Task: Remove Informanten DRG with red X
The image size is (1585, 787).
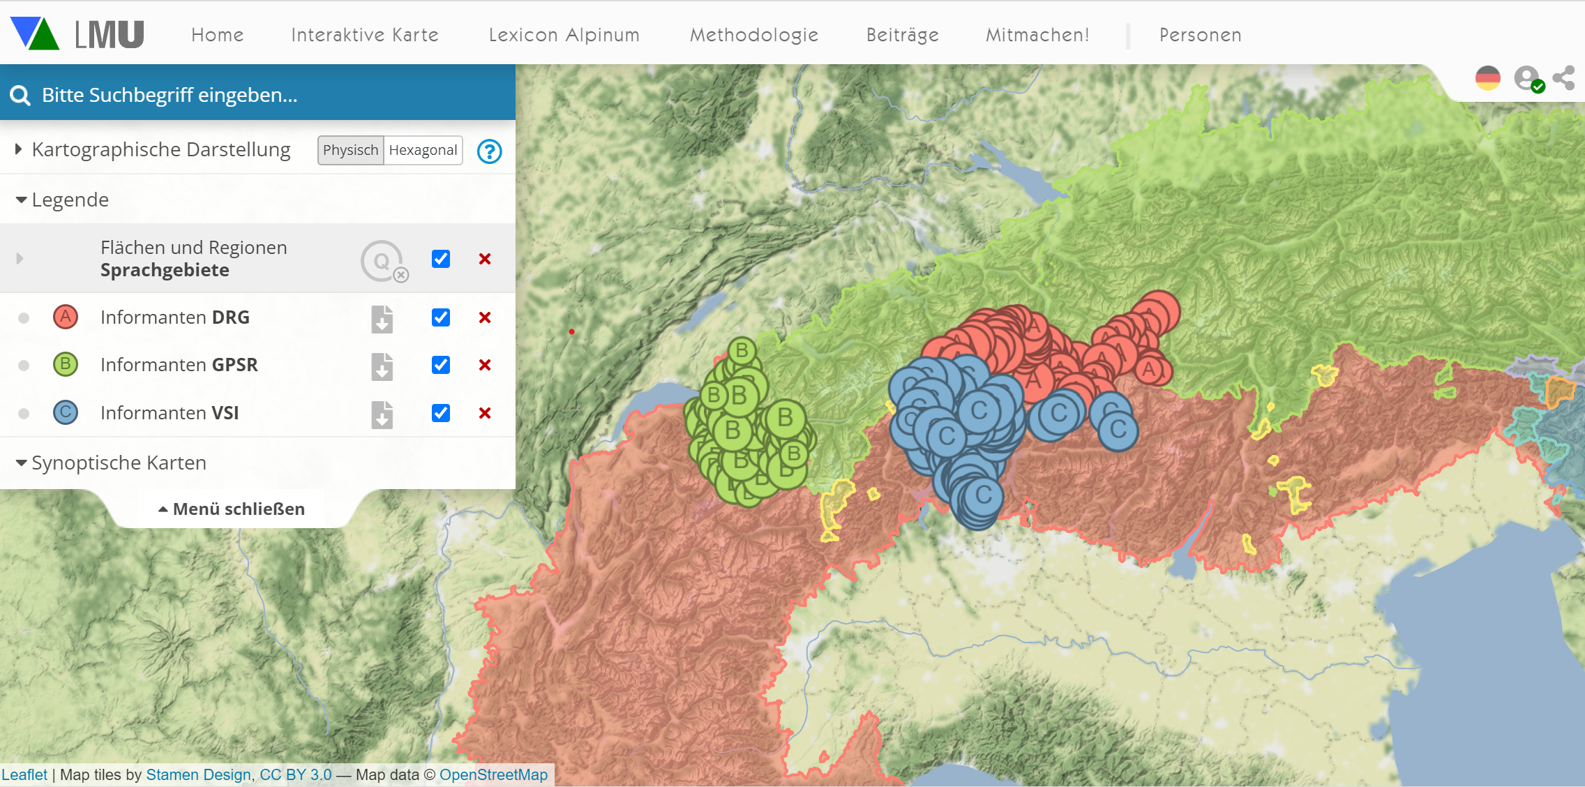Action: click(485, 317)
